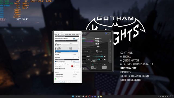
Task: Click the Power Limit slider handle
Action: click(102, 56)
